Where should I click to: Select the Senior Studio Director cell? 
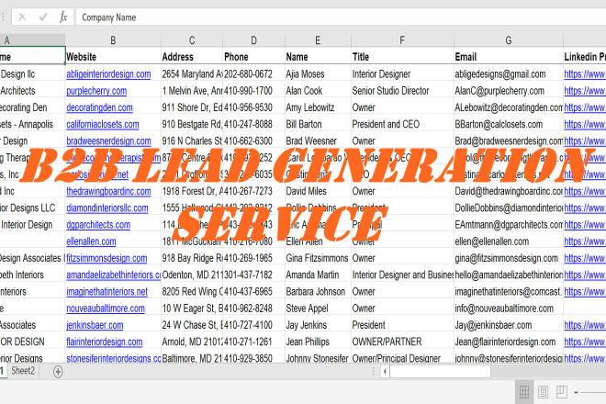pos(402,91)
